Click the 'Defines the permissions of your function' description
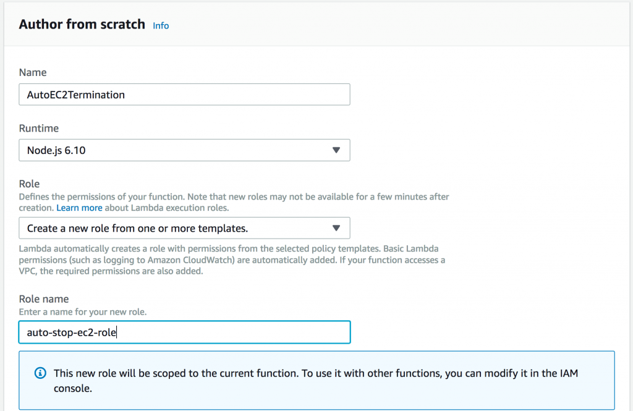Image resolution: width=633 pixels, height=411 pixels. click(234, 202)
